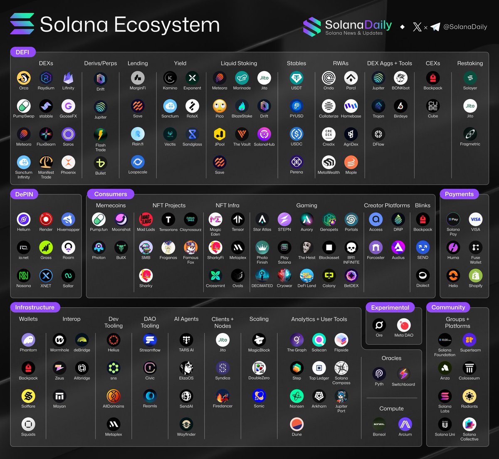Click the USDC stablecoin icon
The width and height of the screenshot is (499, 459).
(296, 134)
